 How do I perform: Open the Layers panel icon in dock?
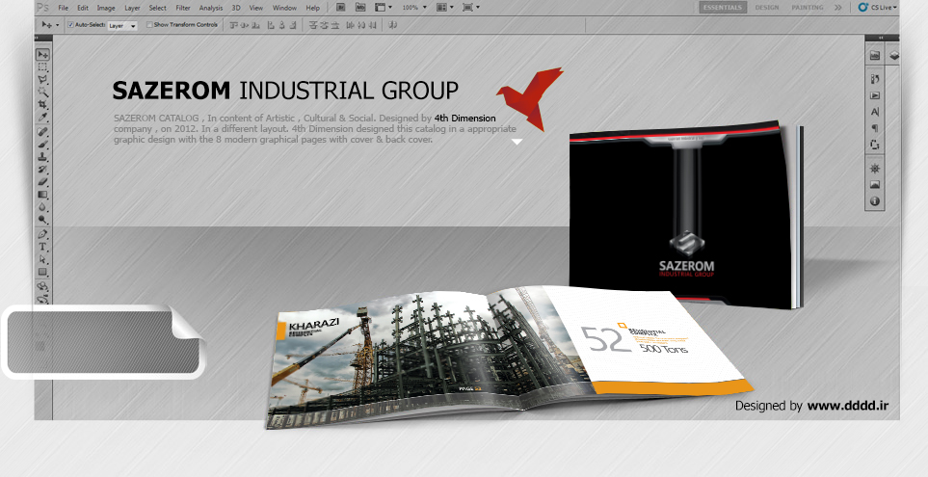(x=893, y=56)
